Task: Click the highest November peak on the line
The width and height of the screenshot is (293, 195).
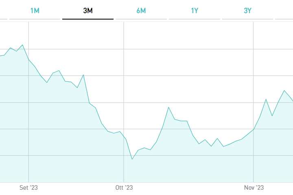Action: coord(284,90)
